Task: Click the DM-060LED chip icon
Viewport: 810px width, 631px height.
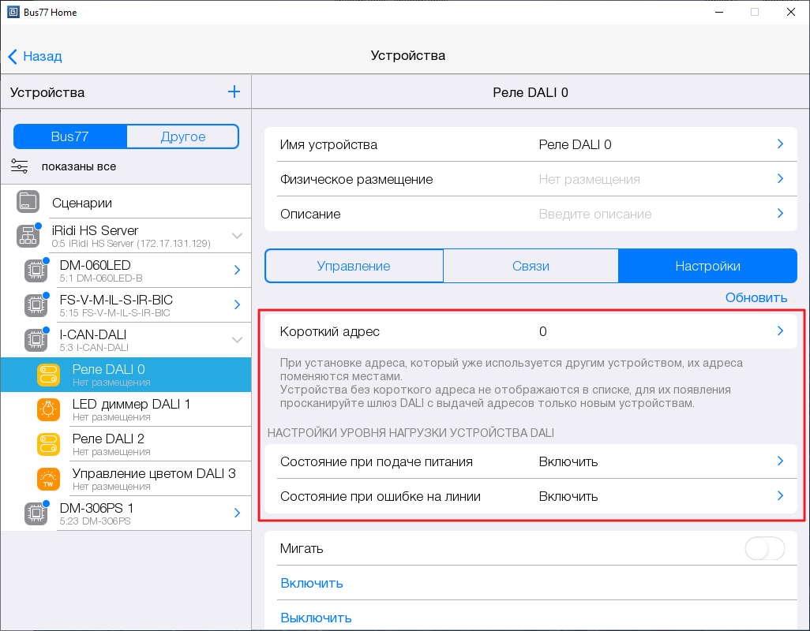Action: (x=36, y=271)
